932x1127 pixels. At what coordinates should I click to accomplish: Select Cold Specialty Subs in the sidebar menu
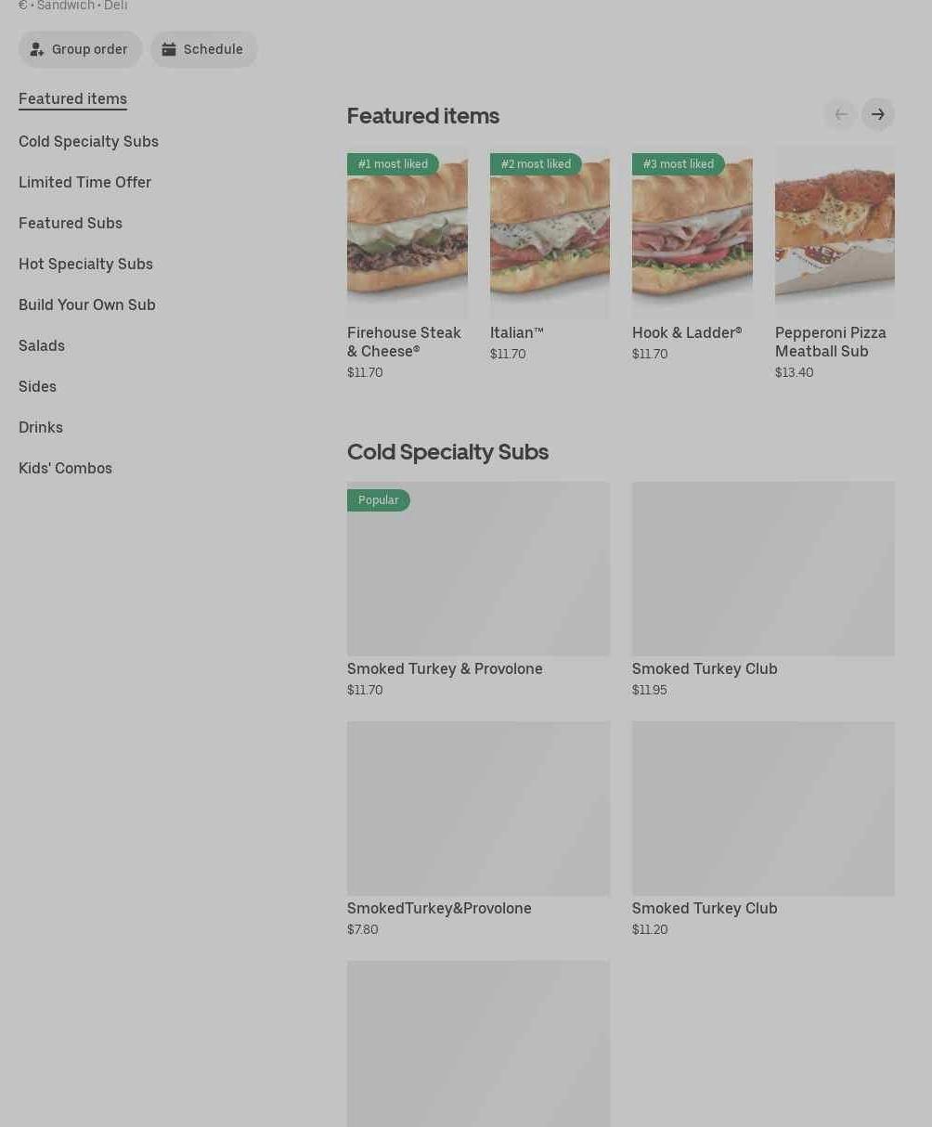88,141
